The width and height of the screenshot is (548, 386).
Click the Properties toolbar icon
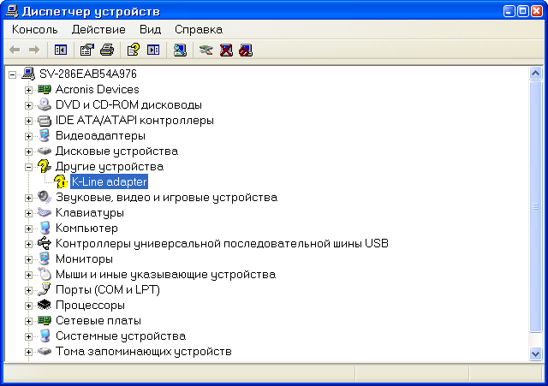[86, 50]
